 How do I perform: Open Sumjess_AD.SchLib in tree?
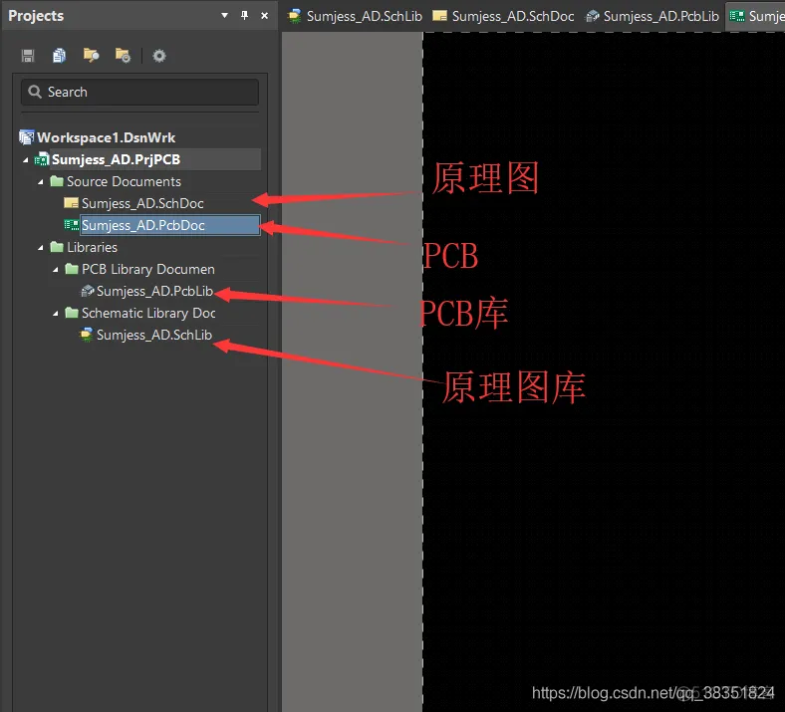click(x=154, y=336)
